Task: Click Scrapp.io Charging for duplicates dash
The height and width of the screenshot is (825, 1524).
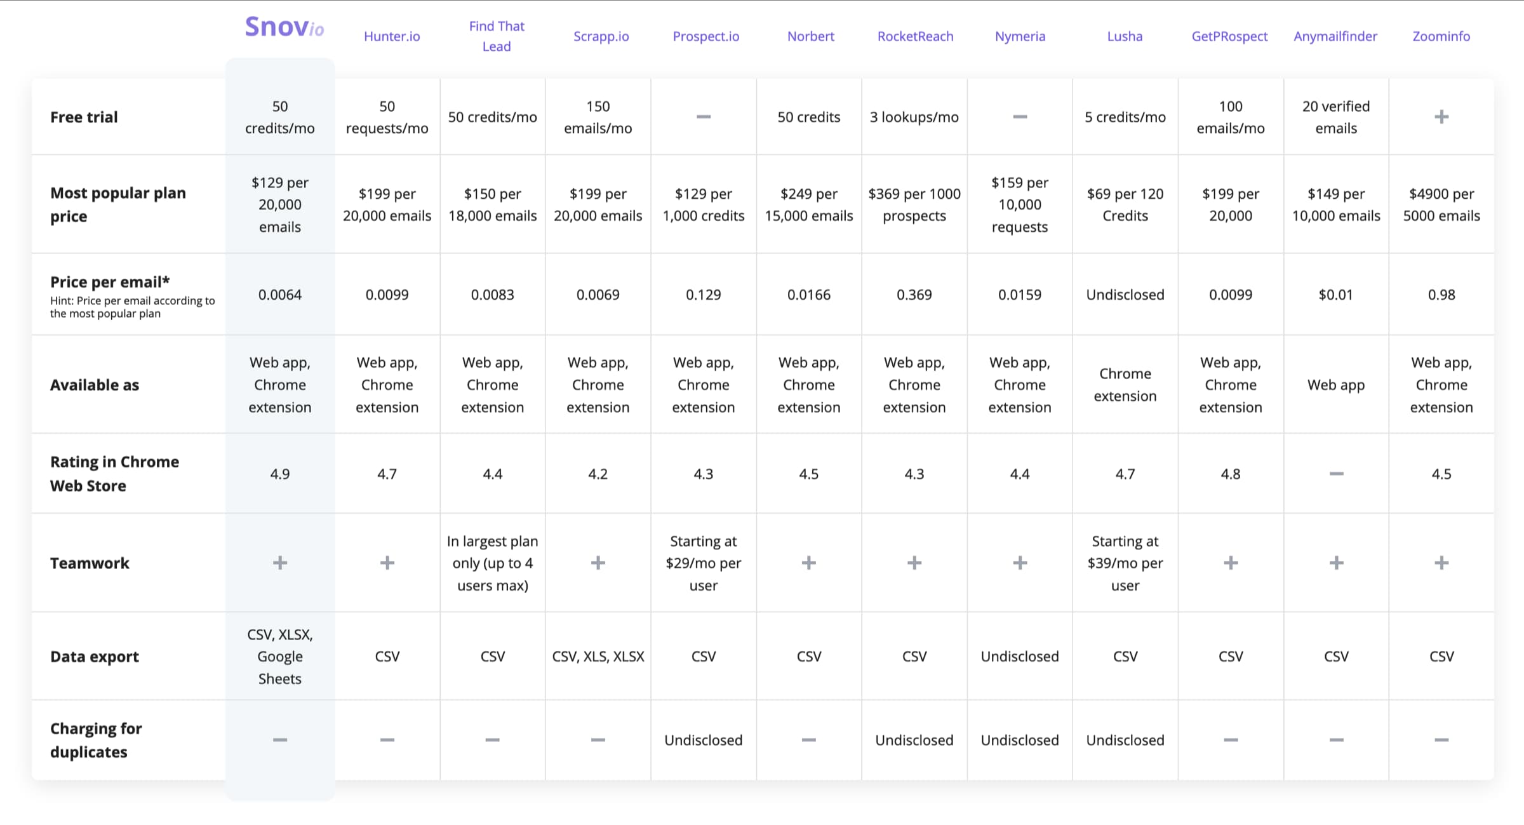Action: pyautogui.click(x=598, y=740)
